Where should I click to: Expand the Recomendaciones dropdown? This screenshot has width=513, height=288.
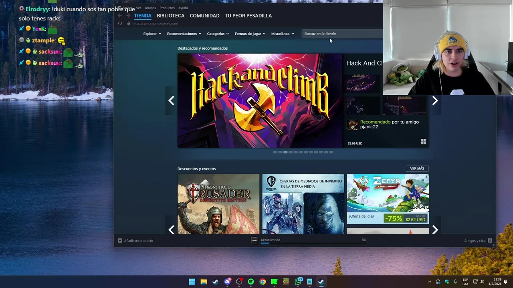click(184, 34)
